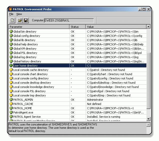159x141 pixels.
Task: Select 'Local console knowledge directory' text
Action: [x=34, y=87]
